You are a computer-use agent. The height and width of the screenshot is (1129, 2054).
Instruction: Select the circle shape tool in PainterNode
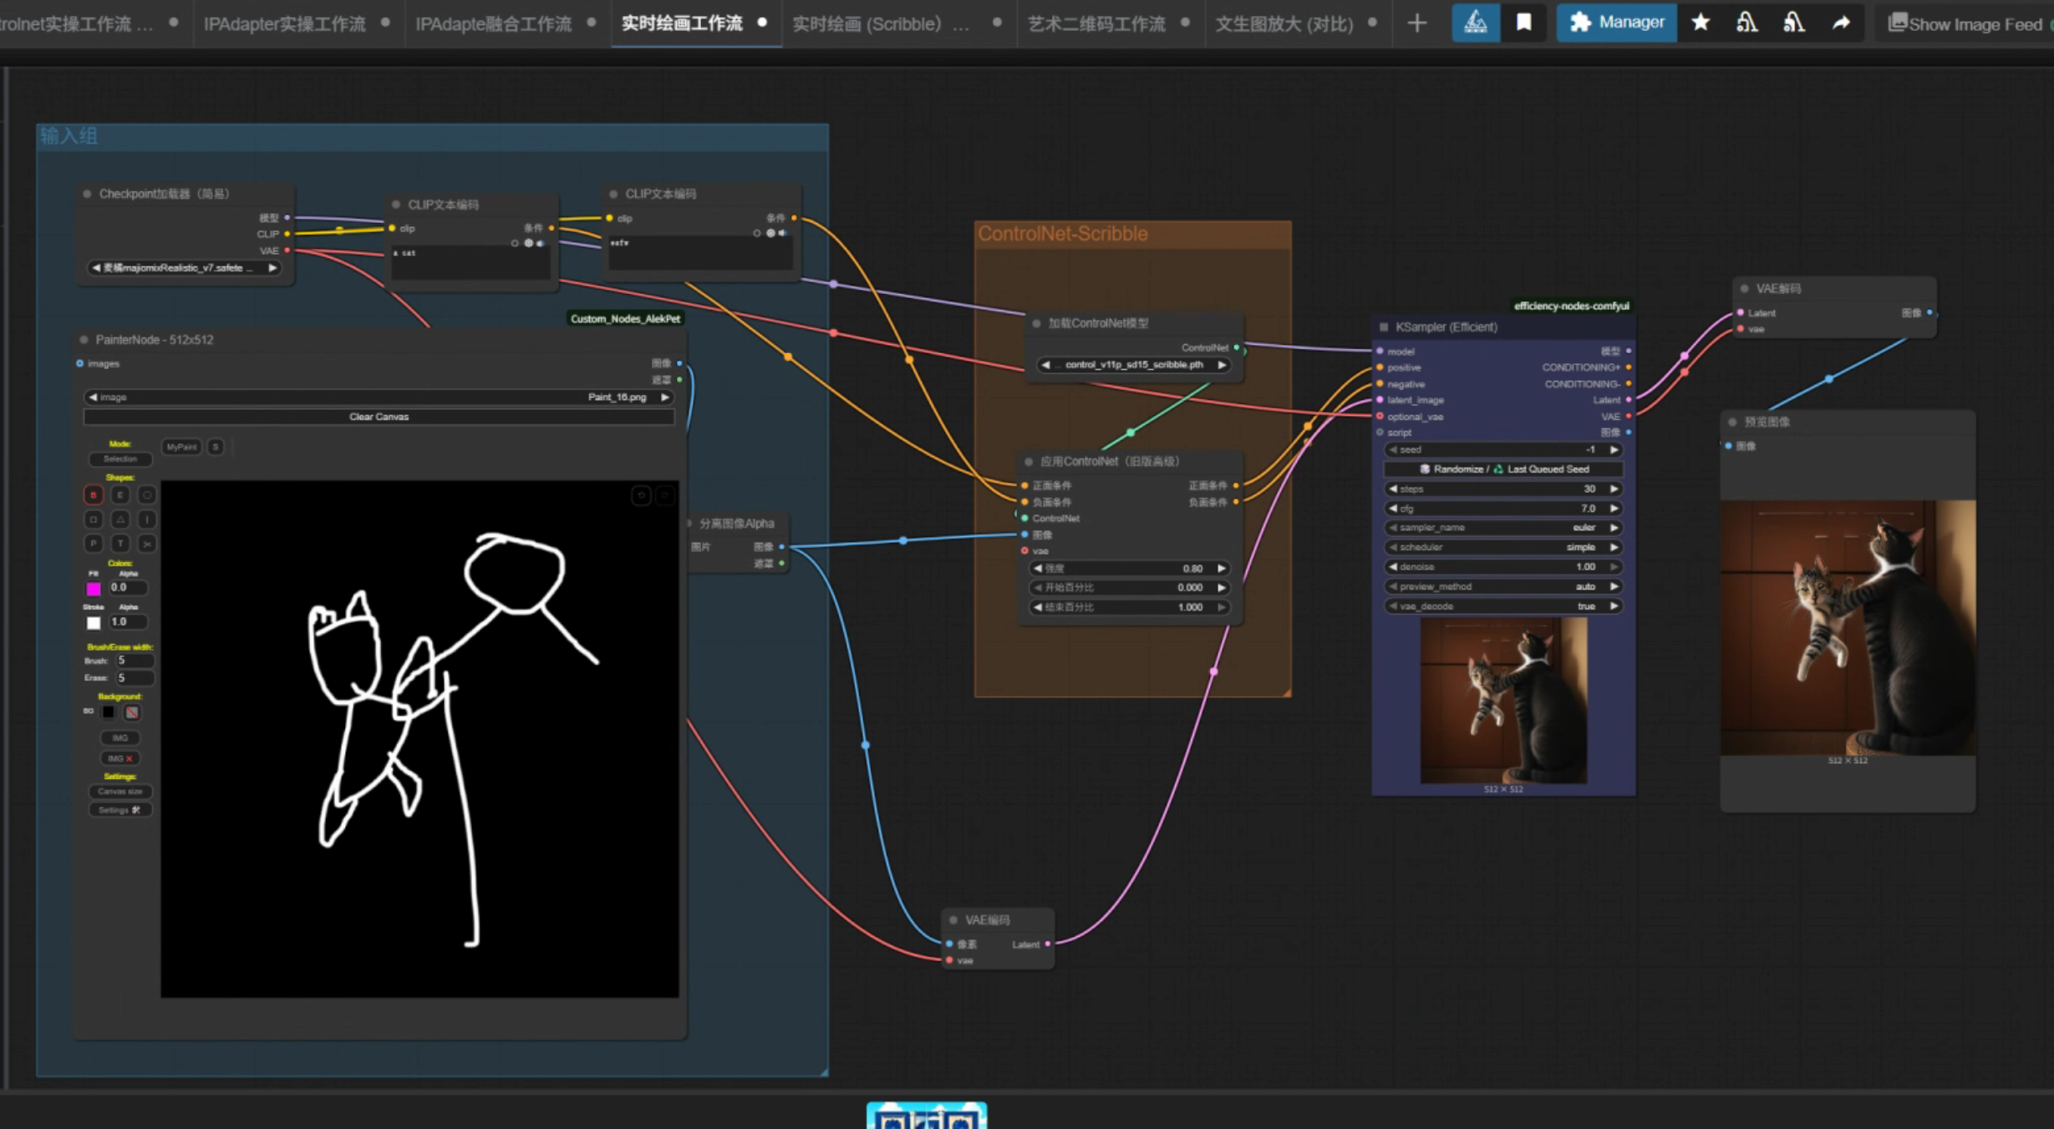147,495
